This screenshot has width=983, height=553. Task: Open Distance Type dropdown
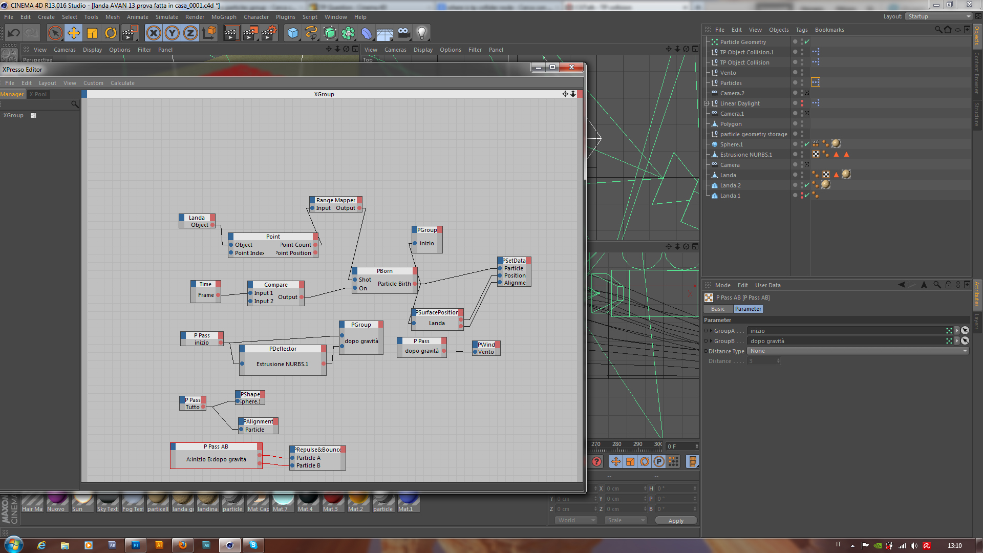pyautogui.click(x=858, y=351)
